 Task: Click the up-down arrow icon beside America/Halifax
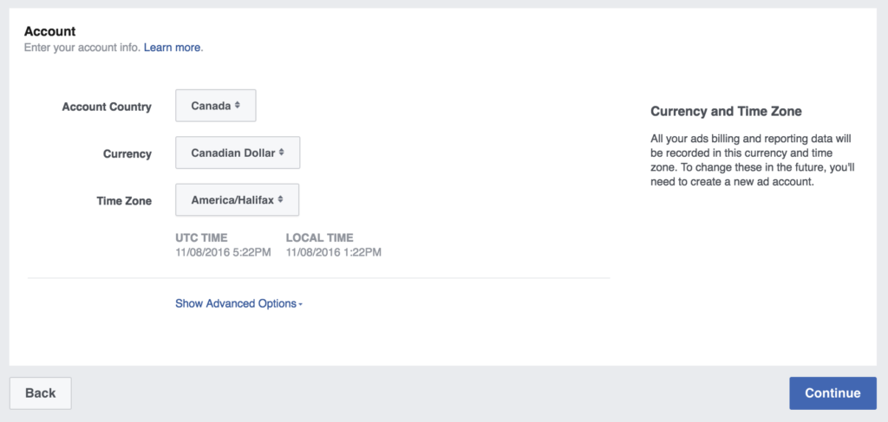coord(280,199)
